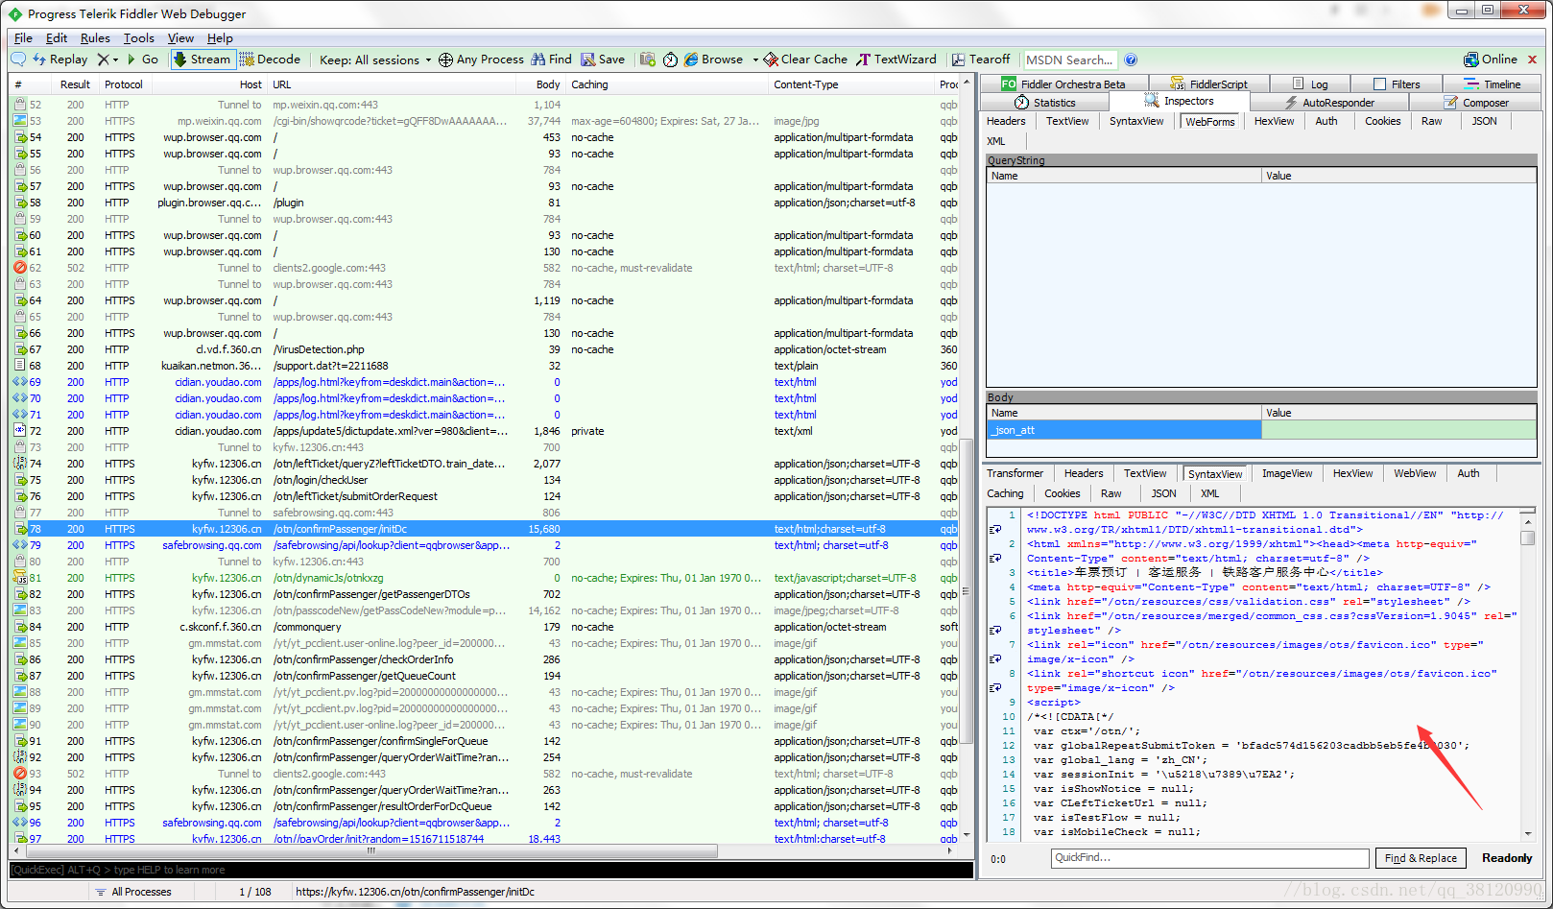
Task: Select the response ImageView tab
Action: pyautogui.click(x=1287, y=473)
